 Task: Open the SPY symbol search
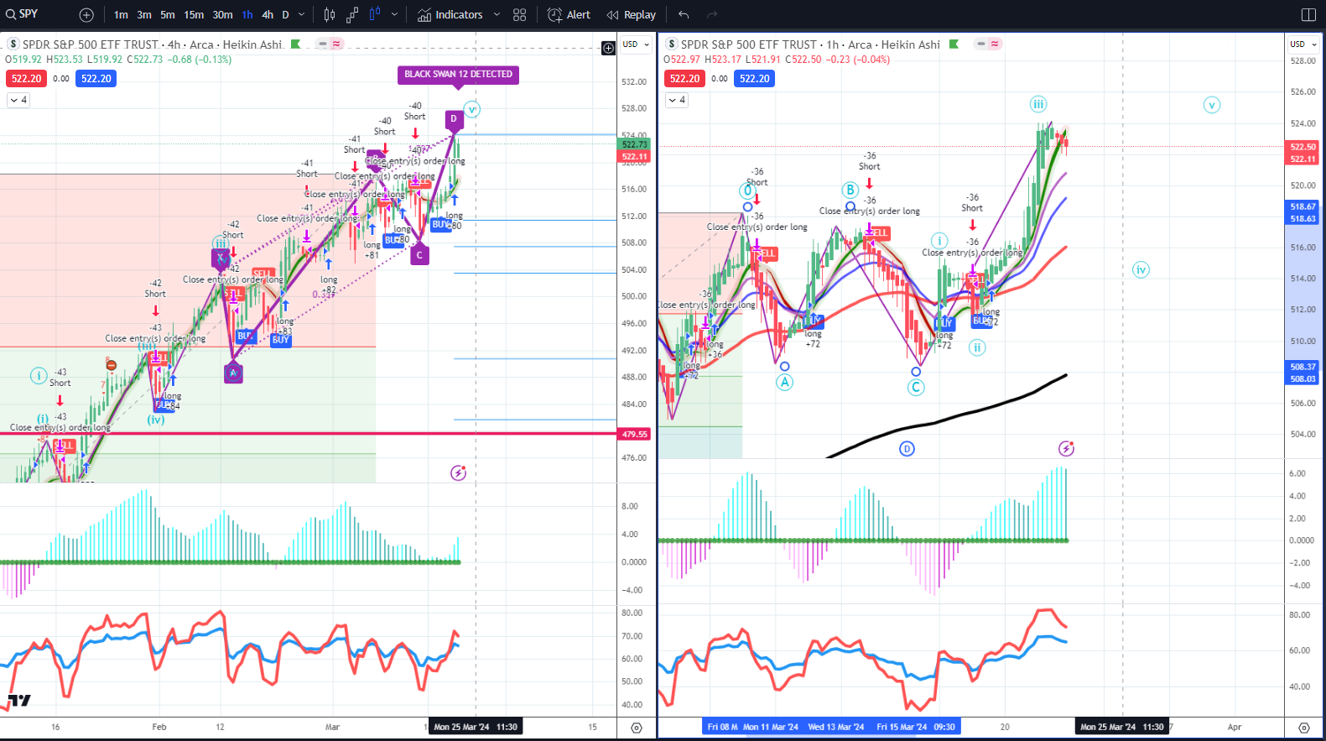pyautogui.click(x=23, y=14)
